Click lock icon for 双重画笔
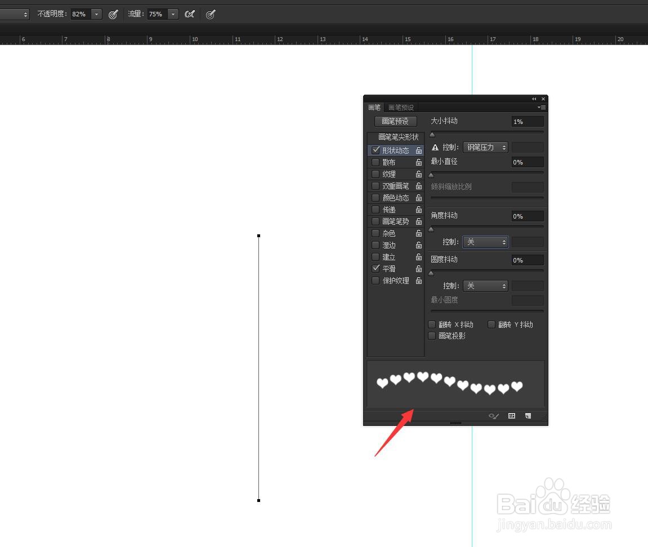This screenshot has width=648, height=547. pyautogui.click(x=419, y=186)
